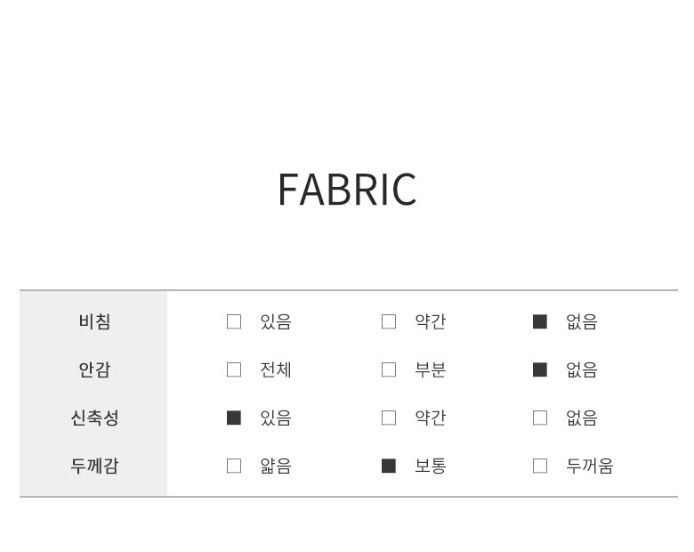This screenshot has height=552, width=694.
Task: Select the 두께감 row header label
Action: [94, 466]
